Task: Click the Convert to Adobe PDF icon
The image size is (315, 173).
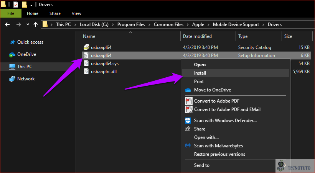Action: [x=188, y=101]
